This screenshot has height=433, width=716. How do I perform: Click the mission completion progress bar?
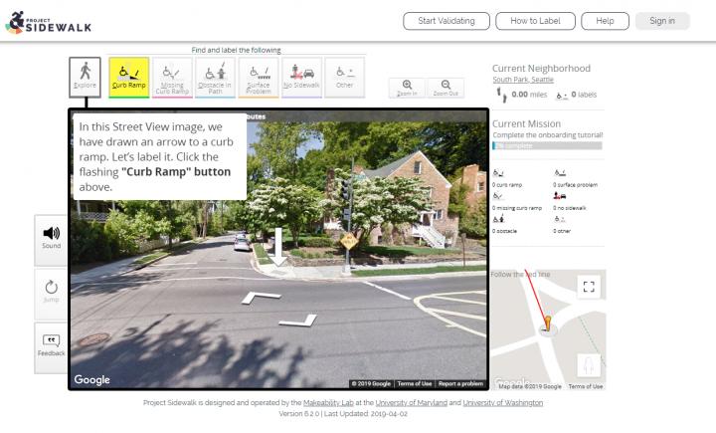click(x=547, y=145)
